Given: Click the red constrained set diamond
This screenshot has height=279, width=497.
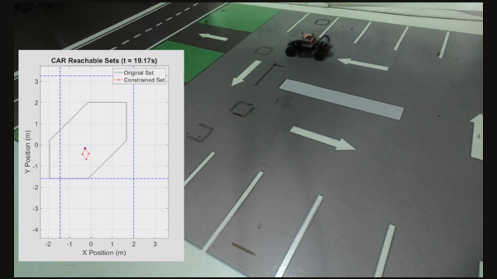Looking at the screenshot, I should [86, 153].
